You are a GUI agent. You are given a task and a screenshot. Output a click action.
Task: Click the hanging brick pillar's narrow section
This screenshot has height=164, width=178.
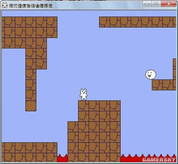pos(31,85)
